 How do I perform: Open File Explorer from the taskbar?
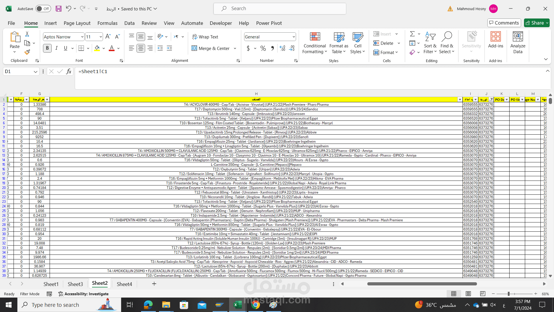166,305
